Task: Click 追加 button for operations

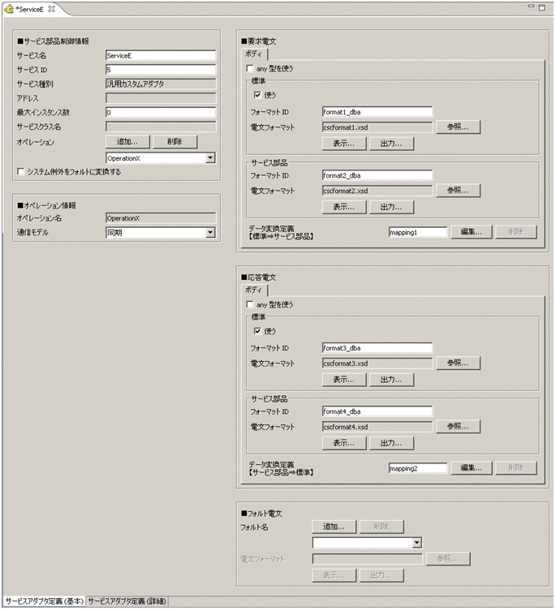Action: click(x=127, y=142)
